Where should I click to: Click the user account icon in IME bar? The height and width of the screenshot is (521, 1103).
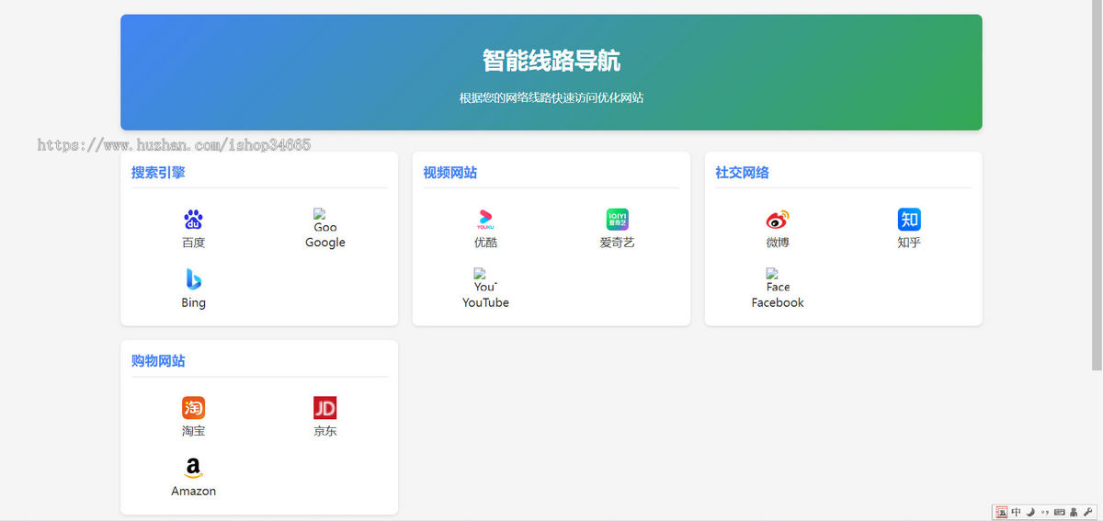coord(1074,512)
